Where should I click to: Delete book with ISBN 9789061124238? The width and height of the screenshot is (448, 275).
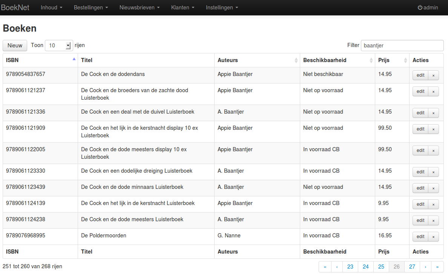coord(433,220)
